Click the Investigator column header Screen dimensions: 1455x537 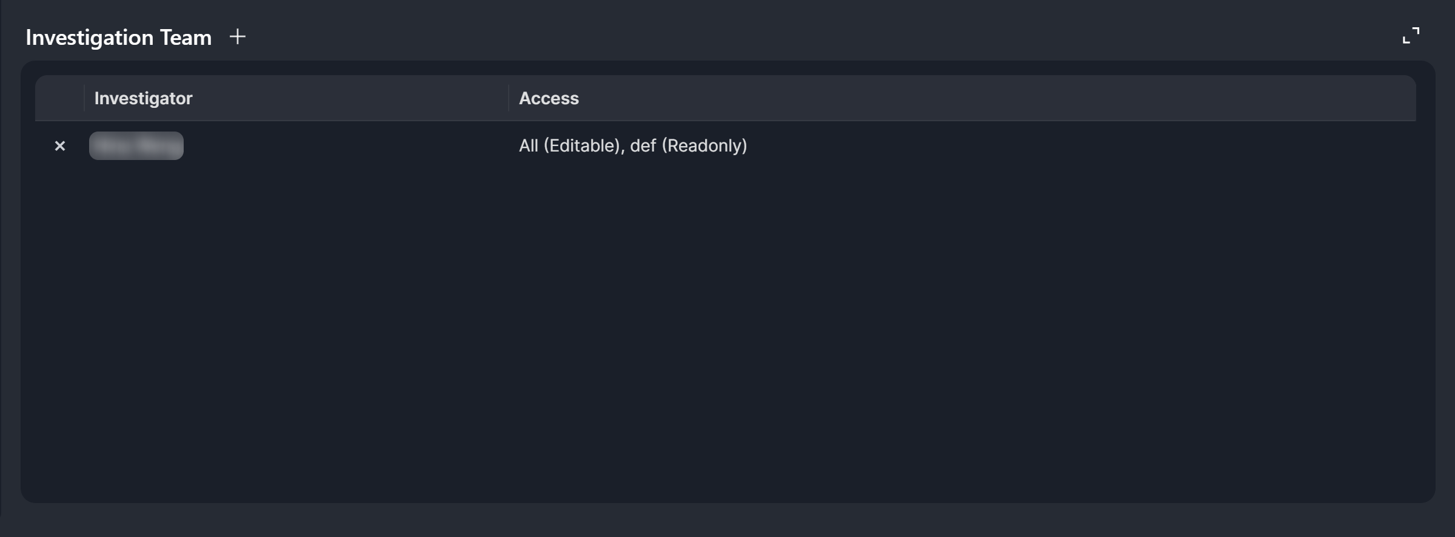[143, 98]
